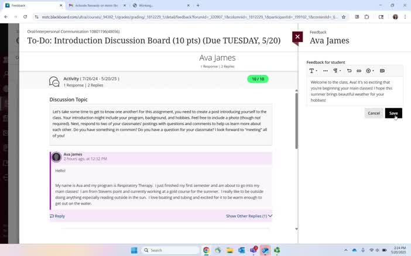Click the scroll up arrow of discussion pane

pos(296,91)
